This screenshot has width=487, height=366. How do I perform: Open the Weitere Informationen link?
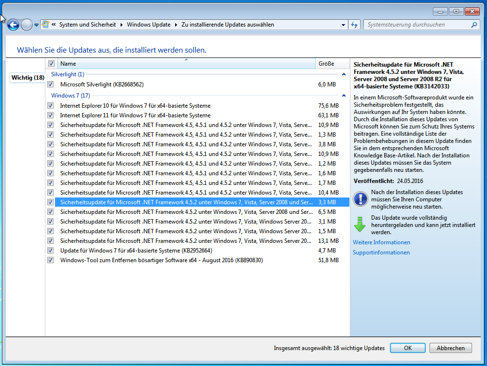coord(381,242)
